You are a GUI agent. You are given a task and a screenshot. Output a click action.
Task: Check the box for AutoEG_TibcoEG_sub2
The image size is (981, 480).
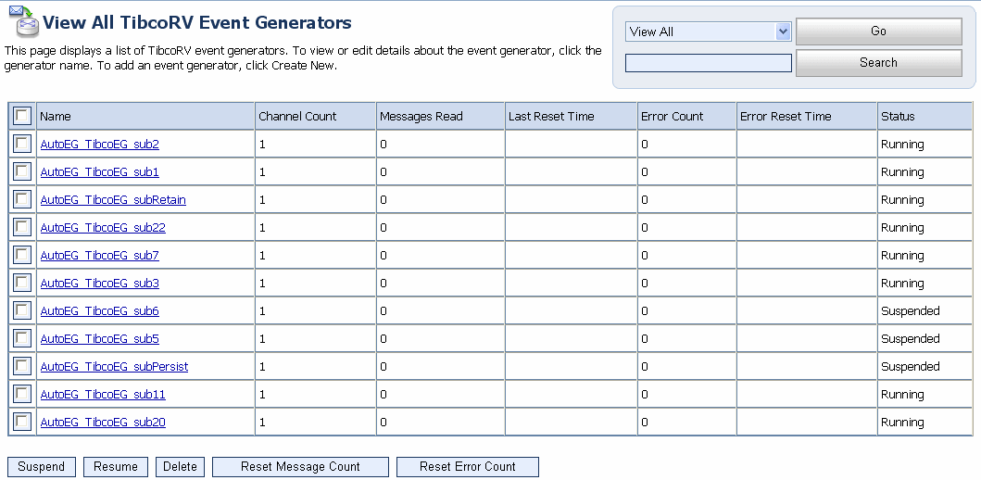coord(22,144)
